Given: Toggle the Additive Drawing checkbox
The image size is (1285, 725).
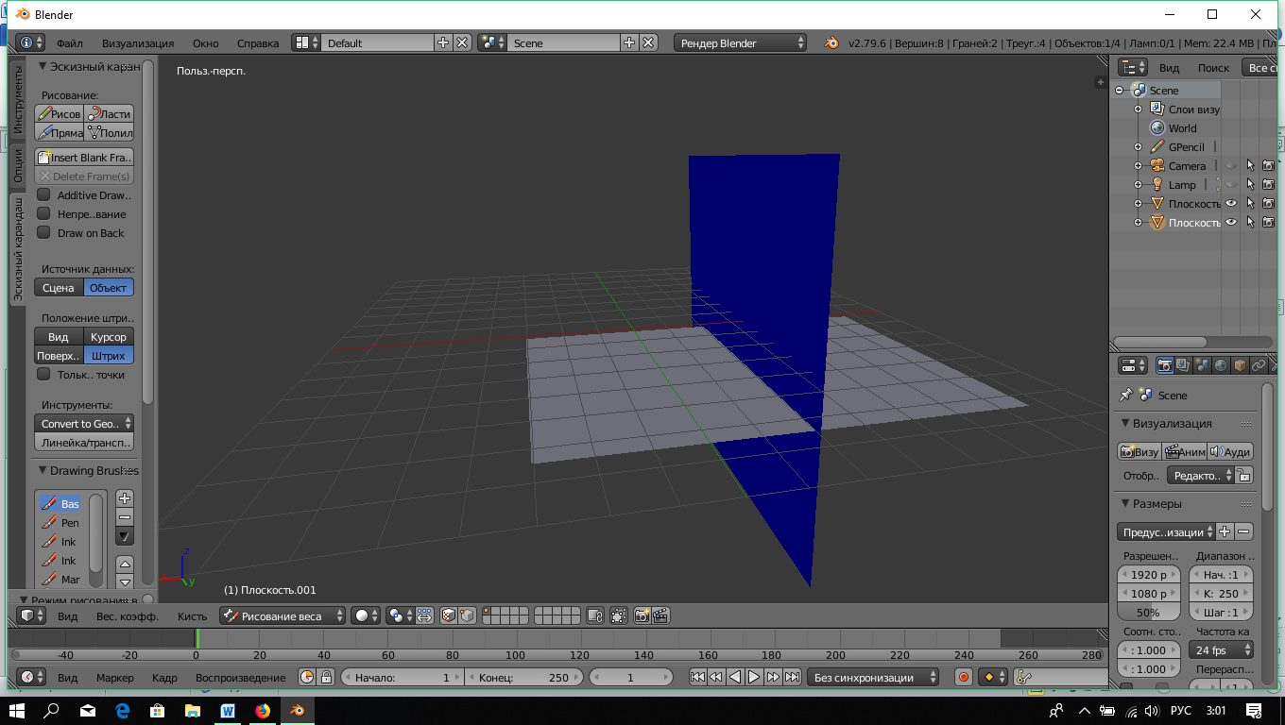Looking at the screenshot, I should [43, 195].
